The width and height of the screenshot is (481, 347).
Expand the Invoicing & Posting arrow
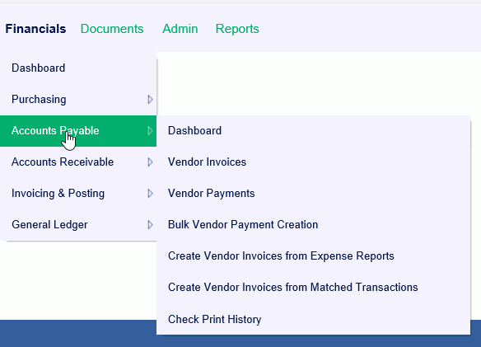tap(150, 194)
